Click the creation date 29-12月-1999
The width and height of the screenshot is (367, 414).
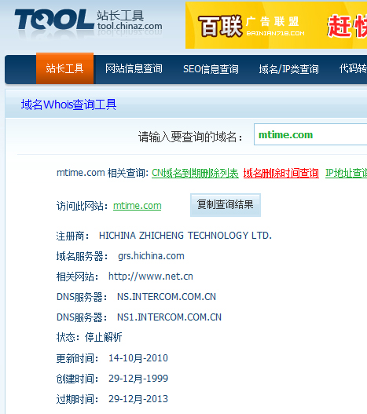point(138,379)
